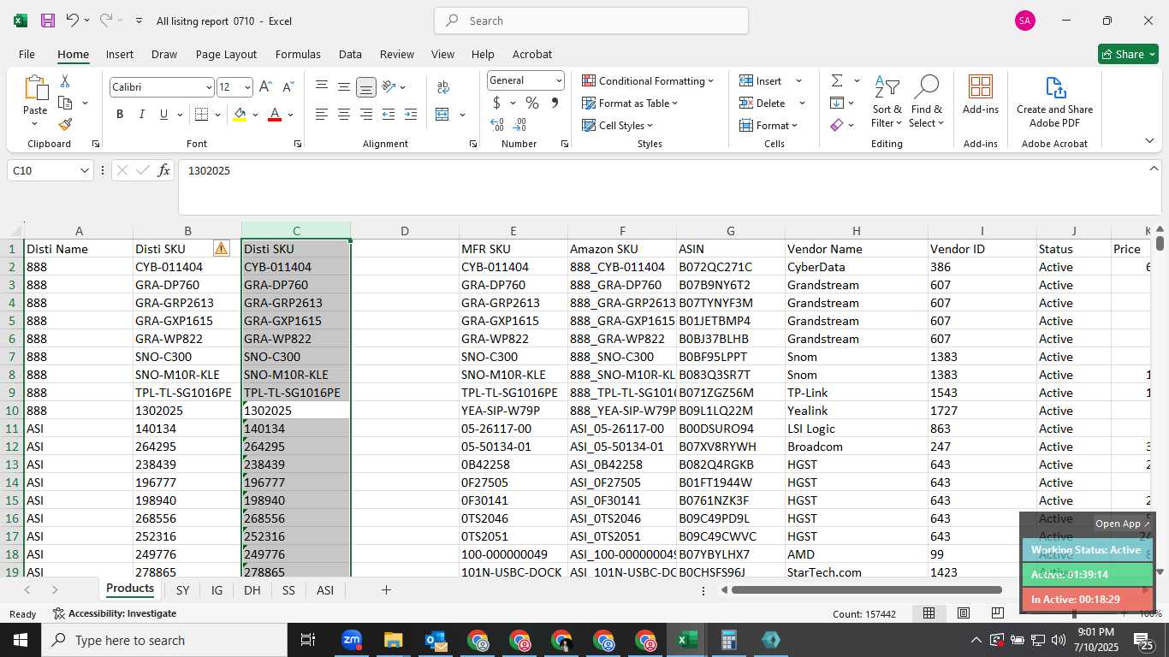The height and width of the screenshot is (657, 1169).
Task: Switch to the Data ribbon tab
Action: (350, 54)
